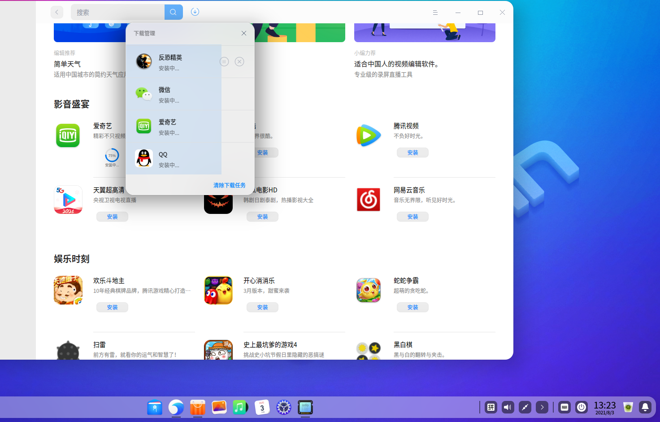Select the QQ name in the download list
This screenshot has height=422, width=660.
click(x=163, y=154)
